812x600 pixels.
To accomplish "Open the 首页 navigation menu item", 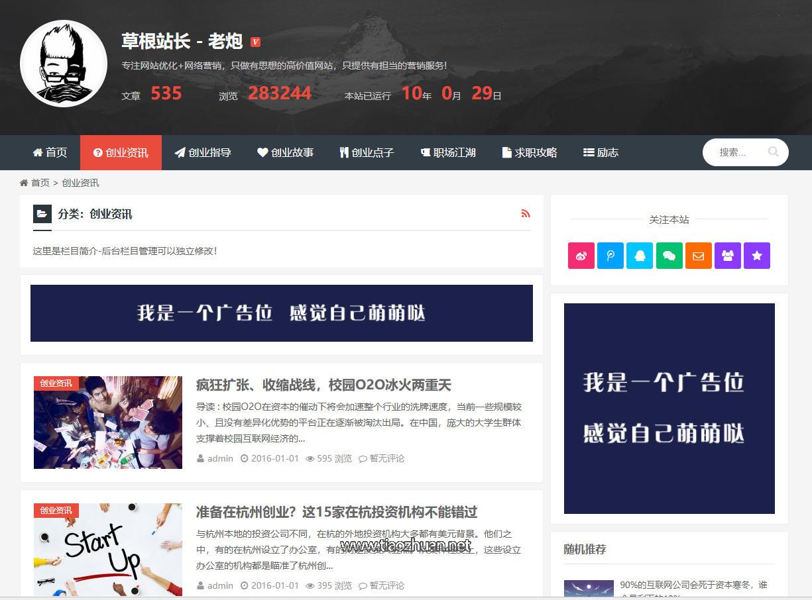I will point(50,152).
